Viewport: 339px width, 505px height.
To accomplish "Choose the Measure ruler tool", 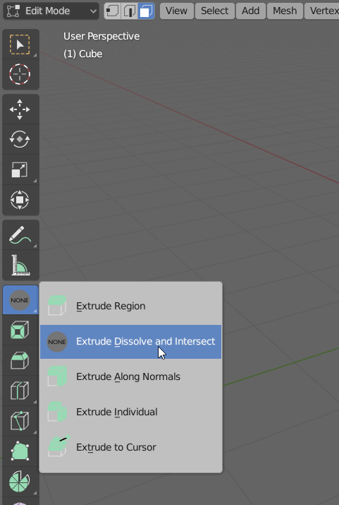I will pyautogui.click(x=20, y=265).
